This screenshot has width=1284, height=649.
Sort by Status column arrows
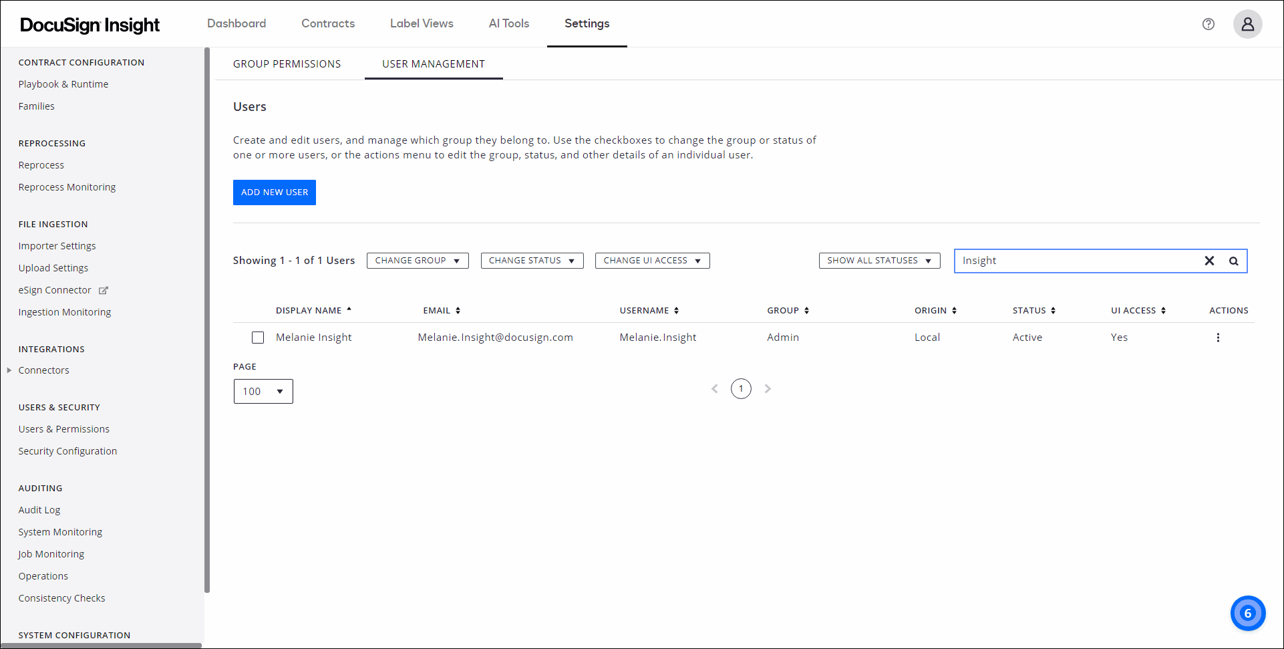pyautogui.click(x=1053, y=310)
